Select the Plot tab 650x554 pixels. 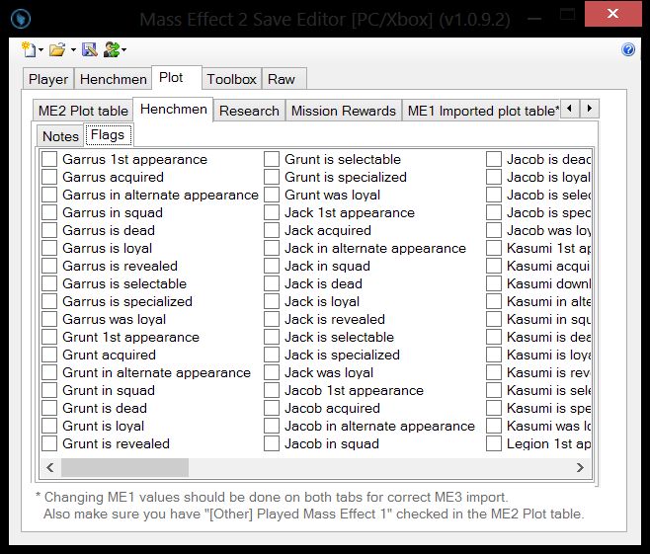[x=177, y=77]
